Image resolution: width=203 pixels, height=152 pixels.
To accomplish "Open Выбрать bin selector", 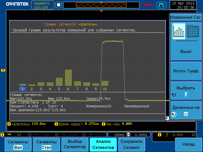I will point(186,91).
